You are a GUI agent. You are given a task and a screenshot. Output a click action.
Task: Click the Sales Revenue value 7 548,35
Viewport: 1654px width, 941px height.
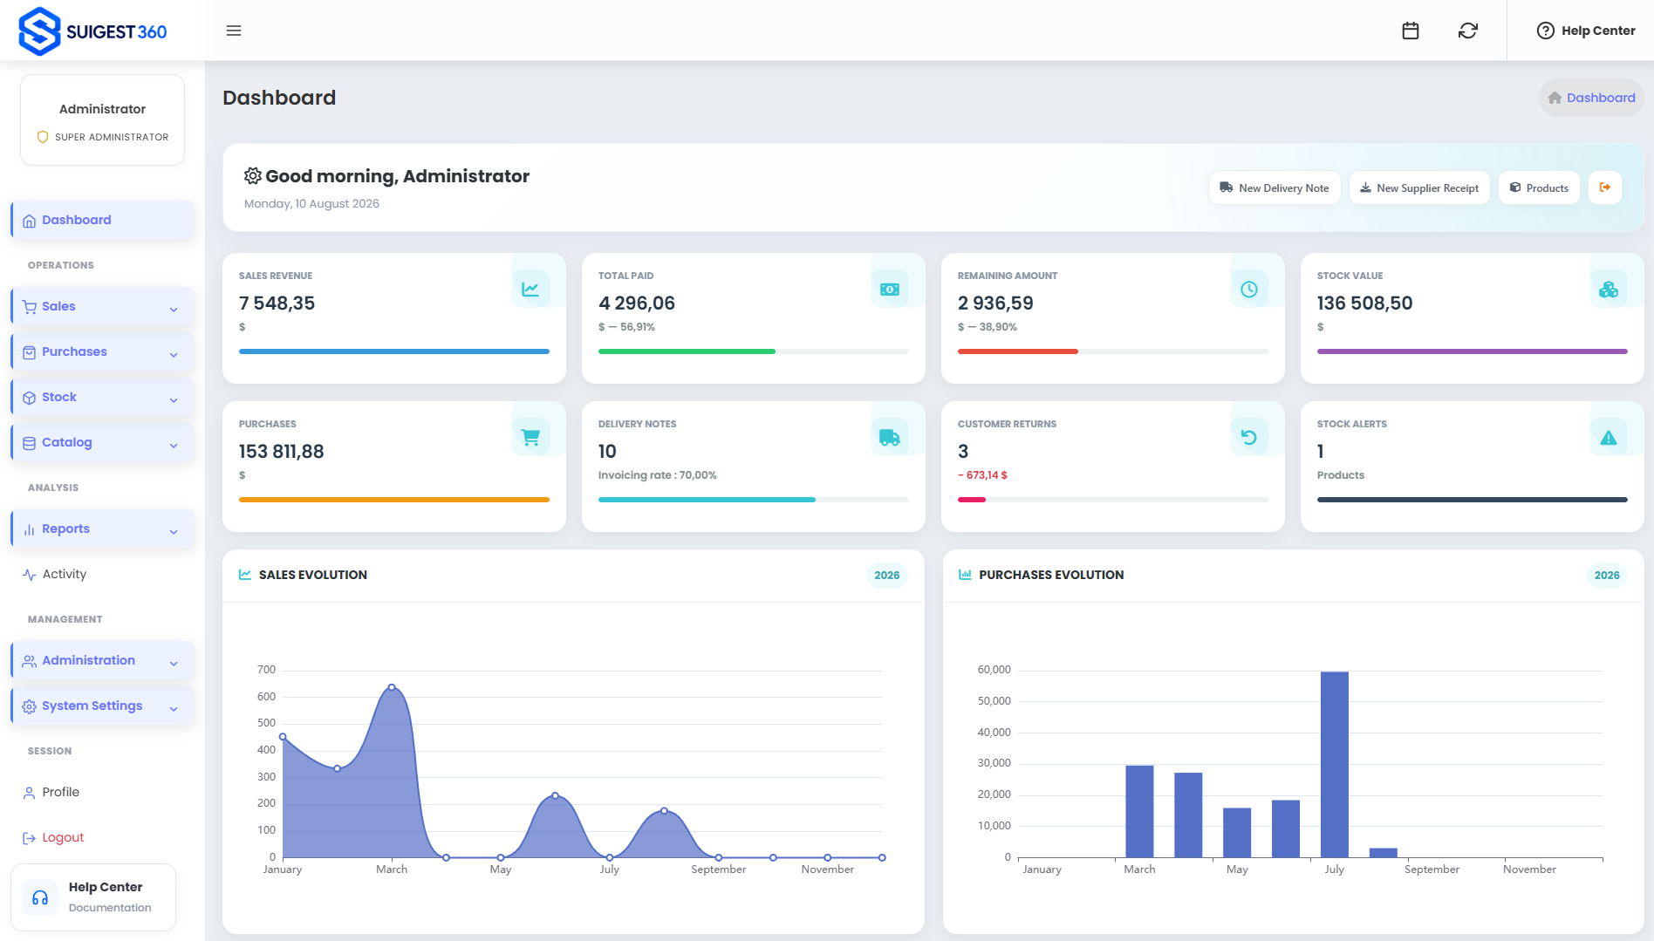tap(277, 303)
